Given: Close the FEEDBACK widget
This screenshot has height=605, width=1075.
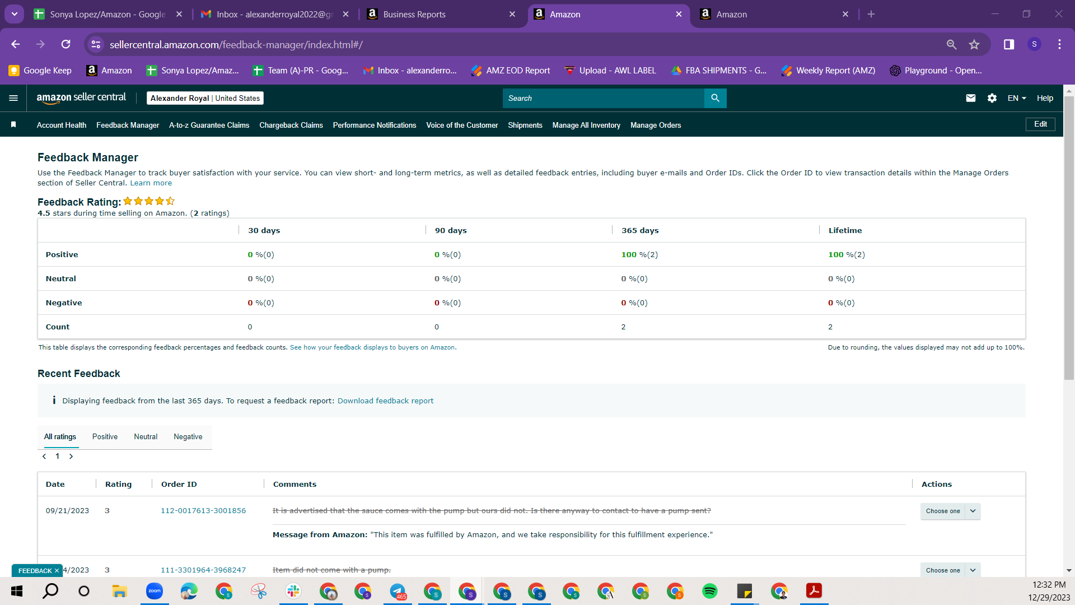Looking at the screenshot, I should pos(57,571).
